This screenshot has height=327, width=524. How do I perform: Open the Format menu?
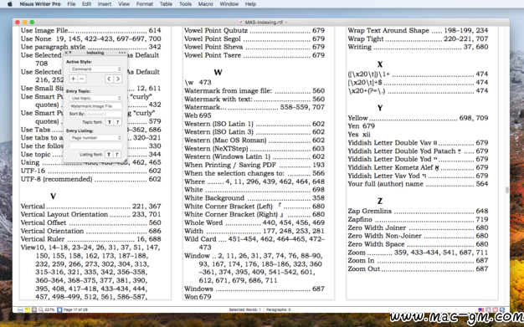(144, 4)
